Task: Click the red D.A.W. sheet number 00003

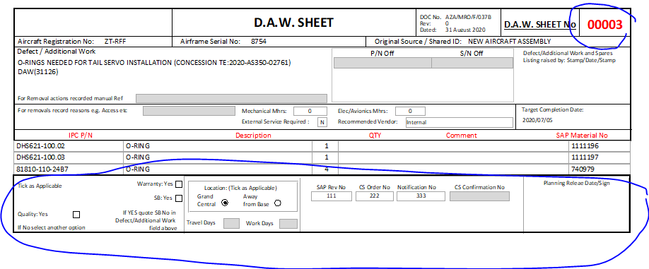Action: (x=604, y=25)
